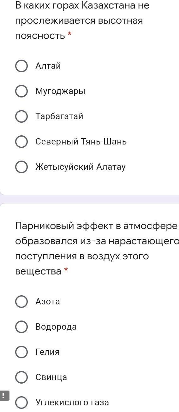
Task: Click the Алтай answer label text
Action: (x=48, y=66)
